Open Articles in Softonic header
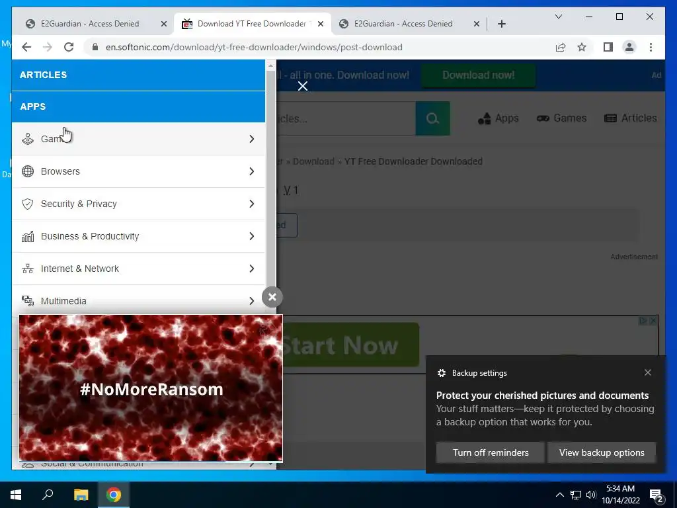This screenshot has height=508, width=677. 630,118
